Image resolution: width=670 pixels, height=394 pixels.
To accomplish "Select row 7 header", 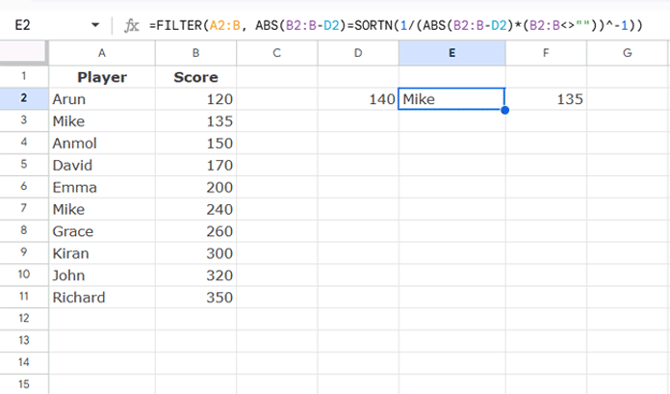I will pos(24,209).
